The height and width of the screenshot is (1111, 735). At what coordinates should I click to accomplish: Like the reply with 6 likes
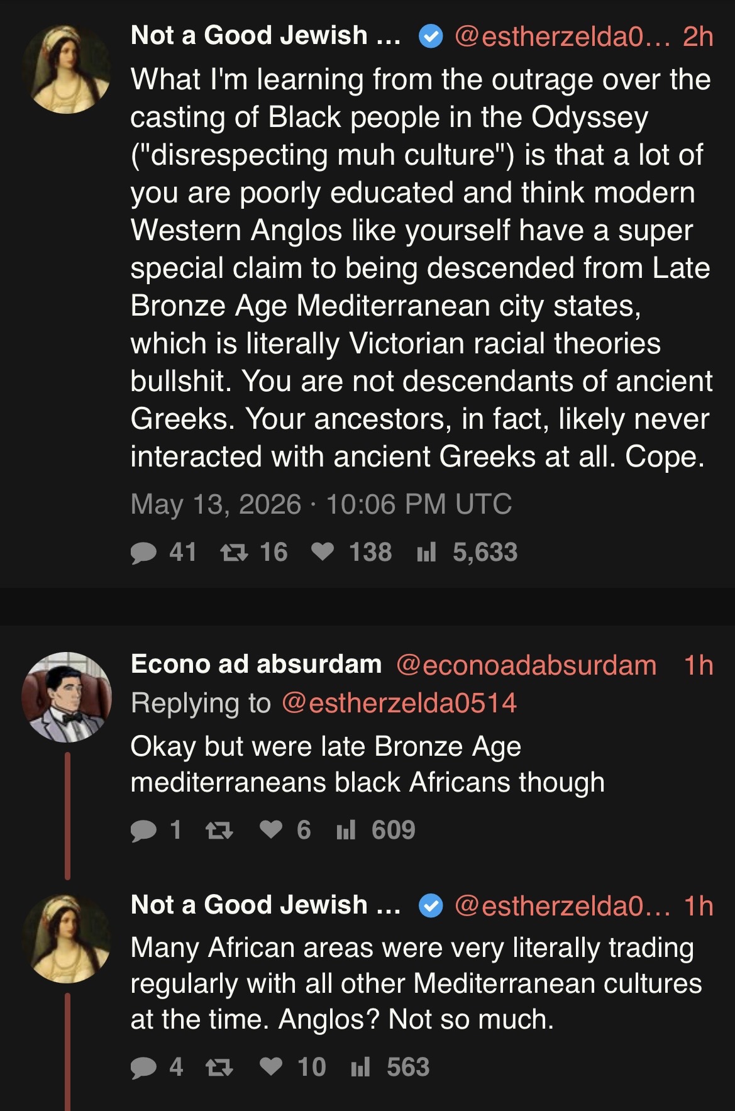pos(285,830)
